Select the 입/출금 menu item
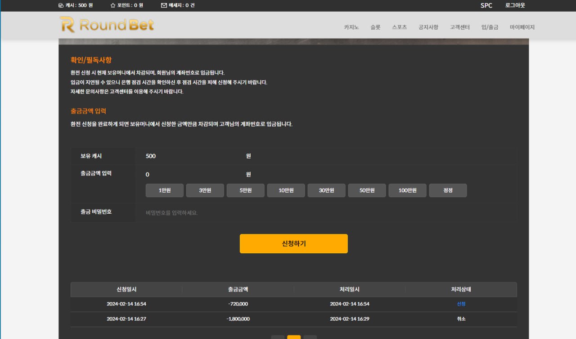 pos(490,27)
